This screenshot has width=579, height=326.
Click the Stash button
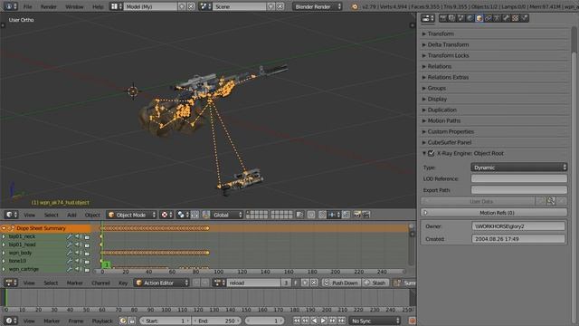[x=375, y=283]
